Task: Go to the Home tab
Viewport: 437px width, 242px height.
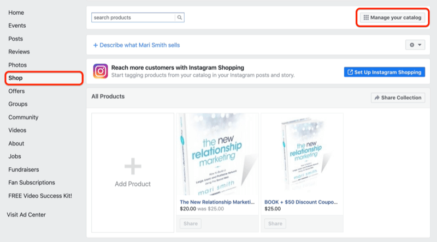Action: 16,13
